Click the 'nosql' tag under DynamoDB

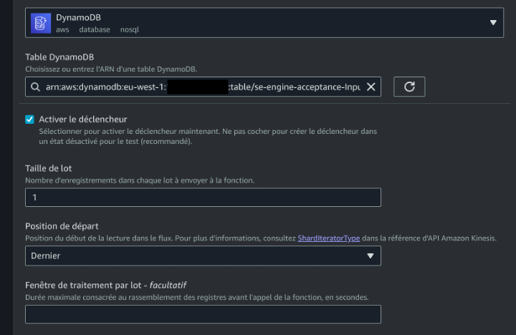coord(129,29)
